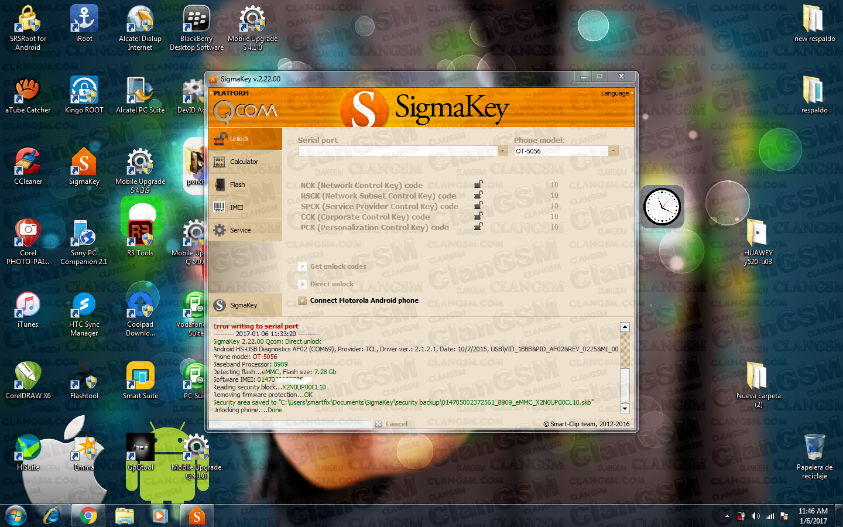This screenshot has height=527, width=843.
Task: Click the Qcom platform logo
Action: tap(245, 111)
